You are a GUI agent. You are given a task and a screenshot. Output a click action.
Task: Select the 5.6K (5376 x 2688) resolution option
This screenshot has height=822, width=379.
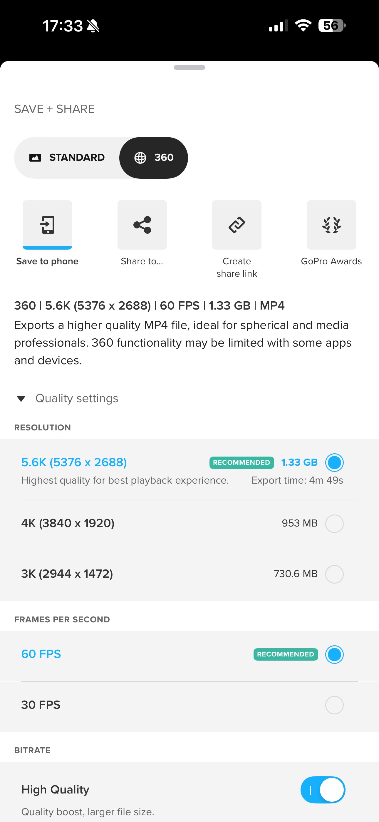click(x=334, y=462)
